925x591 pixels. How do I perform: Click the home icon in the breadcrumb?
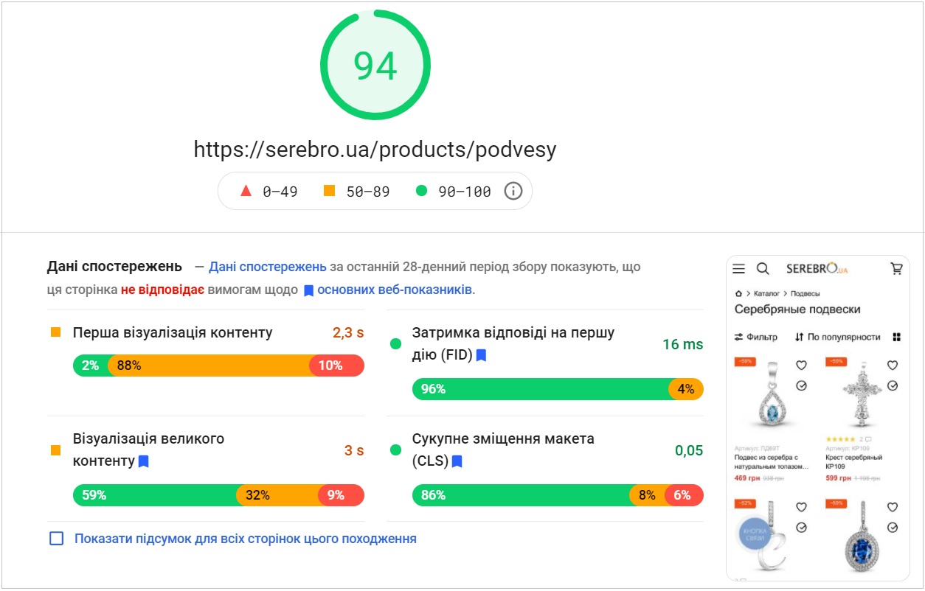(x=738, y=293)
